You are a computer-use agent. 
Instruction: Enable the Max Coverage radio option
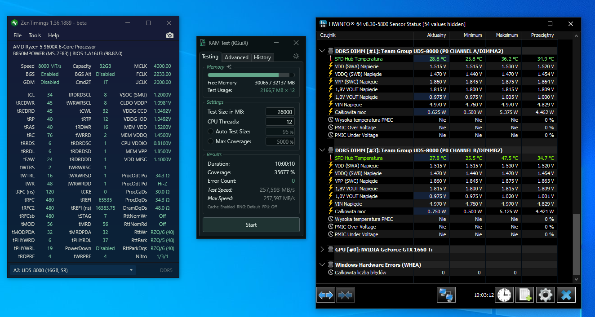tap(211, 141)
